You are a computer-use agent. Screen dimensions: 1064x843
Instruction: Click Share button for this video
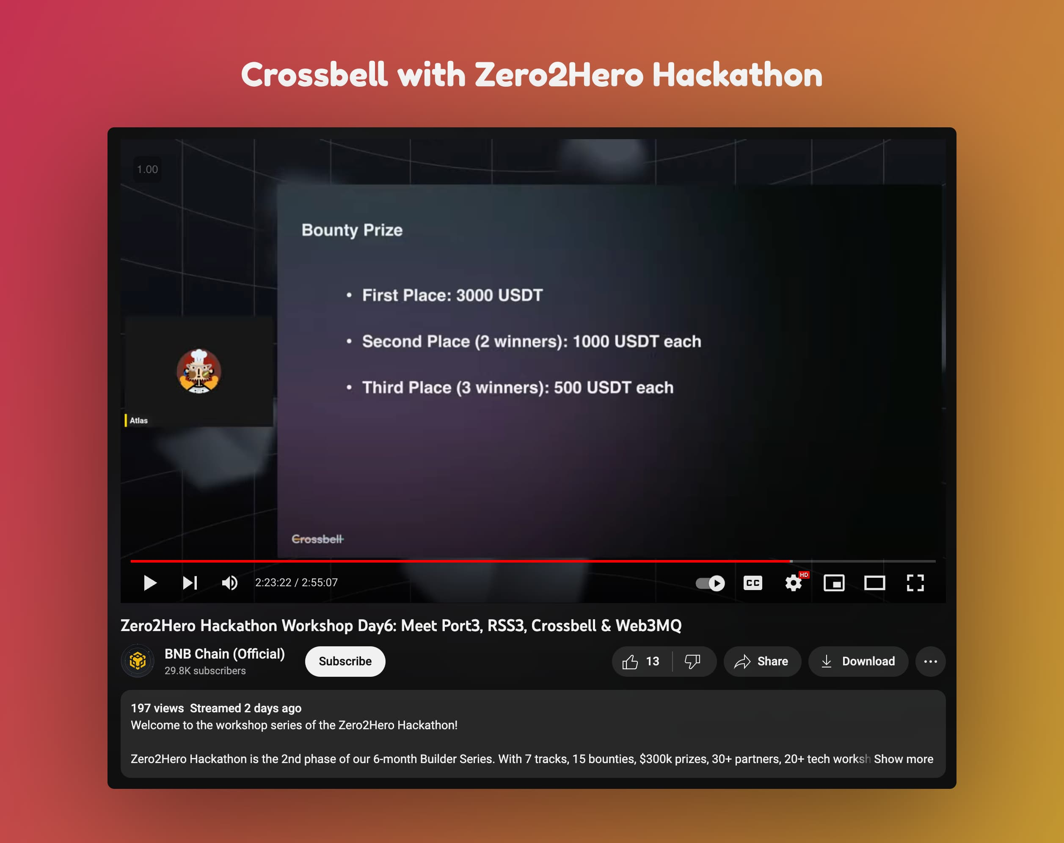(762, 661)
